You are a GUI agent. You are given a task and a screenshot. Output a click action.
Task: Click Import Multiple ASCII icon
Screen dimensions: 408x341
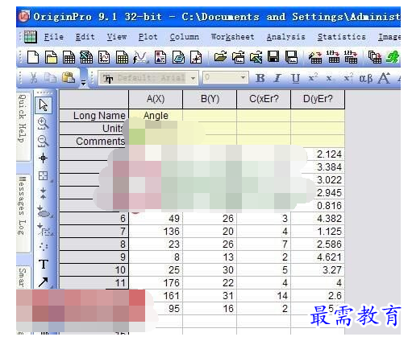[351, 57]
